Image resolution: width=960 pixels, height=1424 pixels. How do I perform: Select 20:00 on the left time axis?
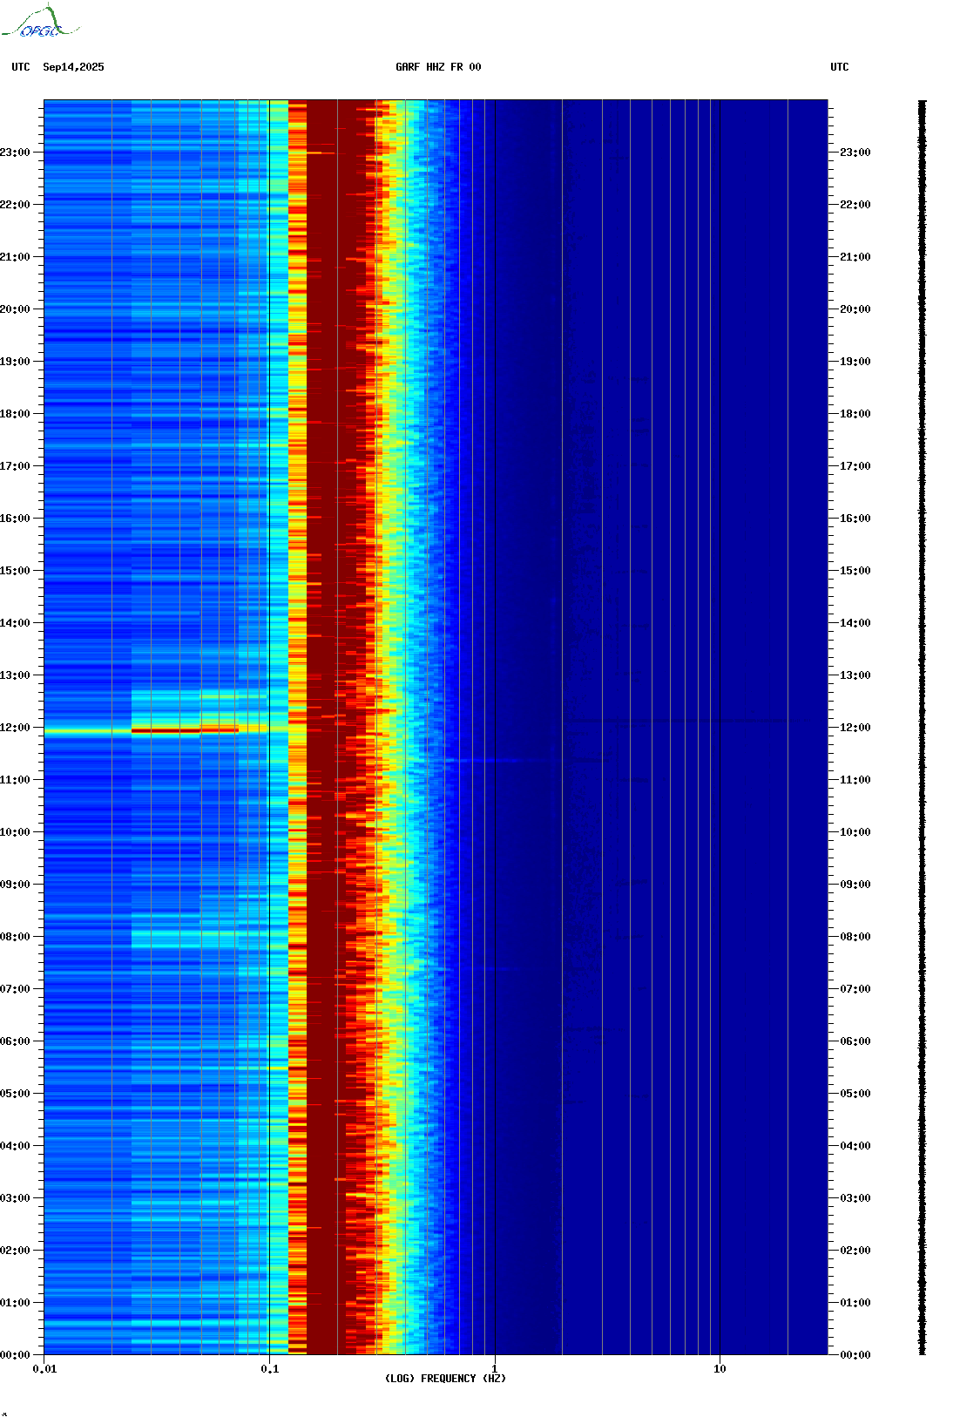pos(15,309)
